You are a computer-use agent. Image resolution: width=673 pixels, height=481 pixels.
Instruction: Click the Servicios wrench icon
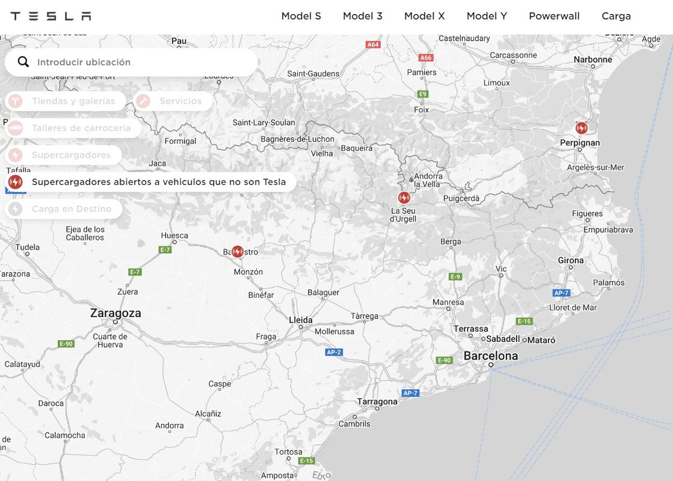[143, 101]
